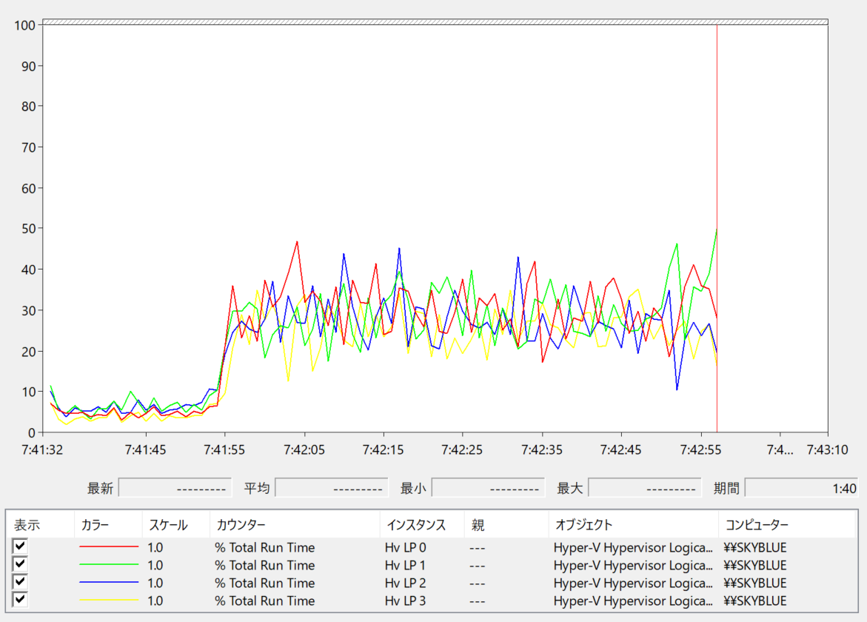
Task: Sort by the 親 column header
Action: tap(506, 525)
